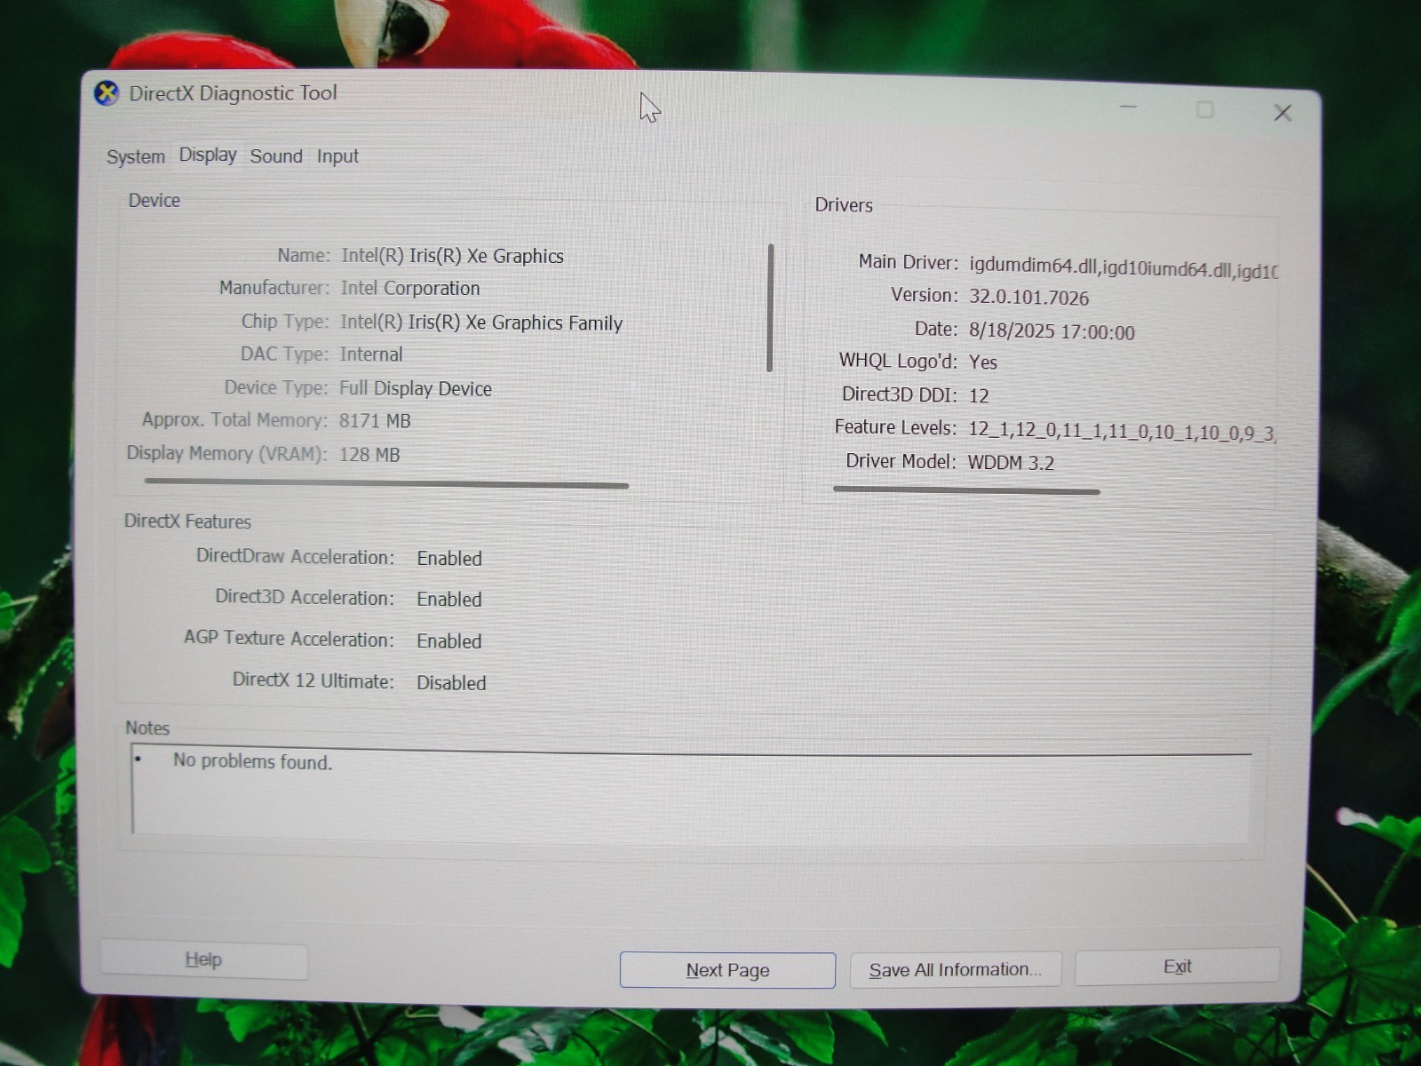Switch to the System tab
This screenshot has width=1421, height=1066.
[x=136, y=157]
